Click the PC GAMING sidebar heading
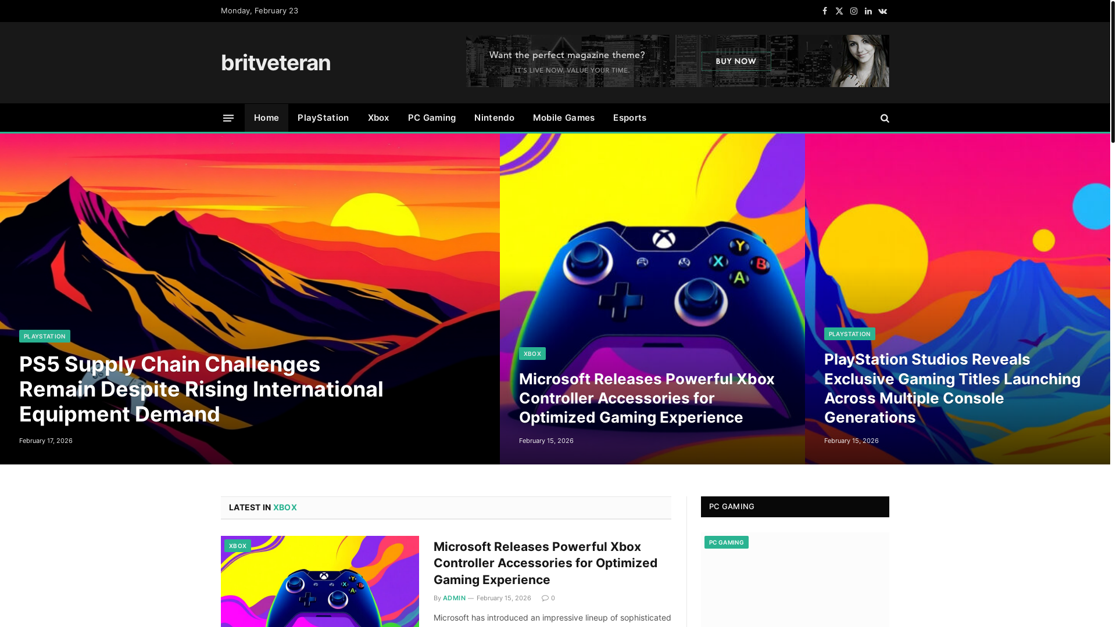The image size is (1116, 627). [732, 507]
